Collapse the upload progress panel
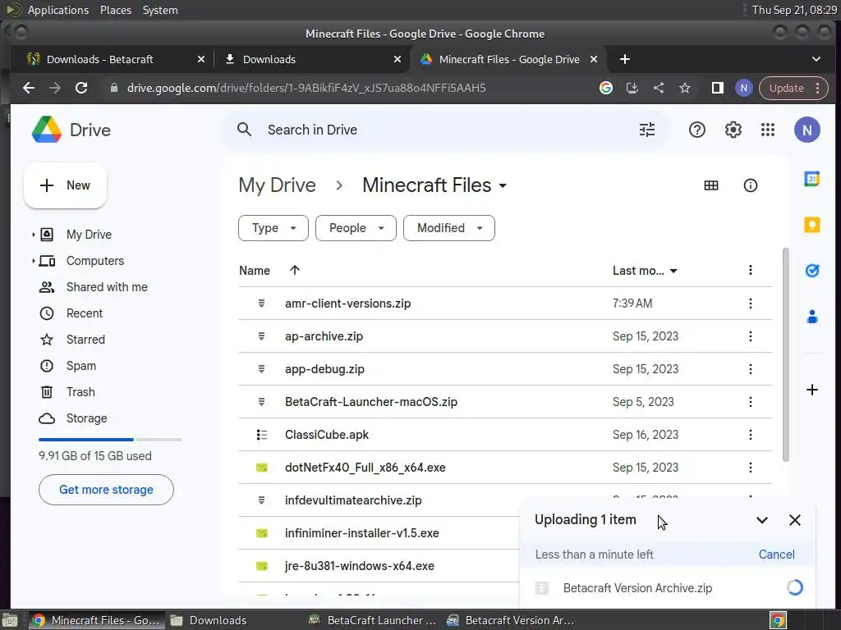841x630 pixels. click(761, 519)
